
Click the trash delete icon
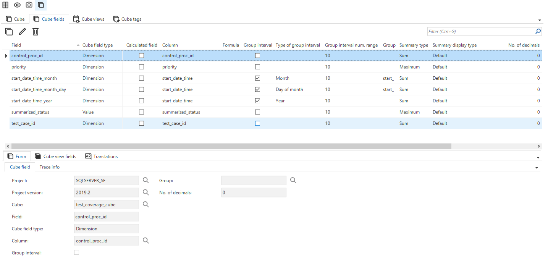click(36, 32)
